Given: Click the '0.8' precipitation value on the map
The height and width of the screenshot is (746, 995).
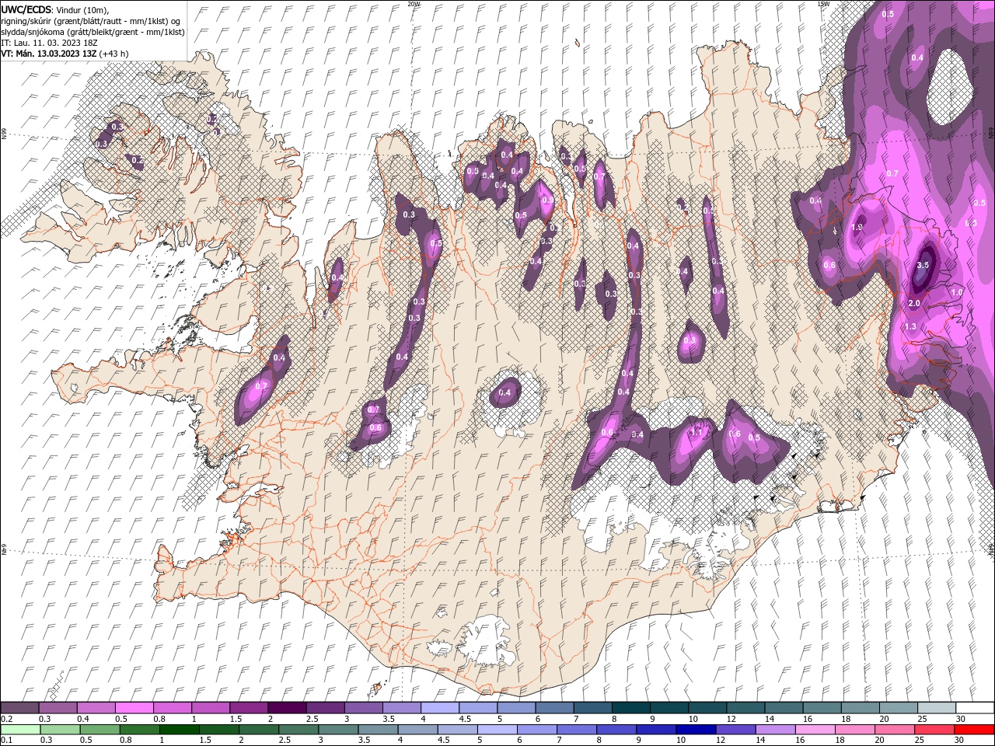Looking at the screenshot, I should tap(689, 340).
